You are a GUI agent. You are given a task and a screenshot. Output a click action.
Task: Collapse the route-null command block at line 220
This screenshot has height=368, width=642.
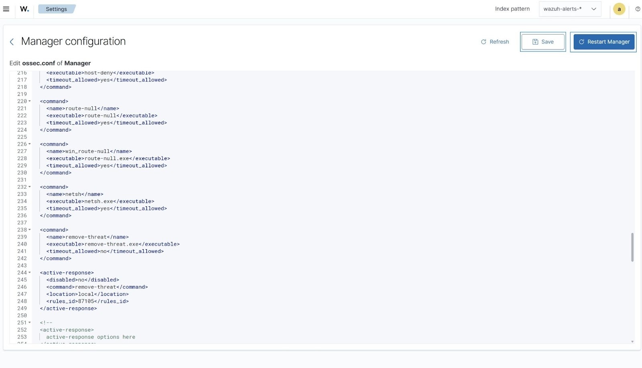pyautogui.click(x=30, y=101)
